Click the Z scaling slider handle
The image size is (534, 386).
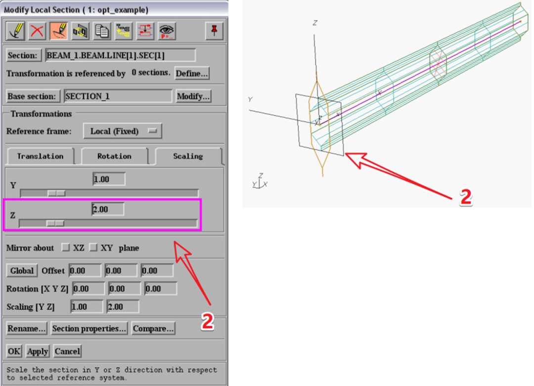(55, 223)
